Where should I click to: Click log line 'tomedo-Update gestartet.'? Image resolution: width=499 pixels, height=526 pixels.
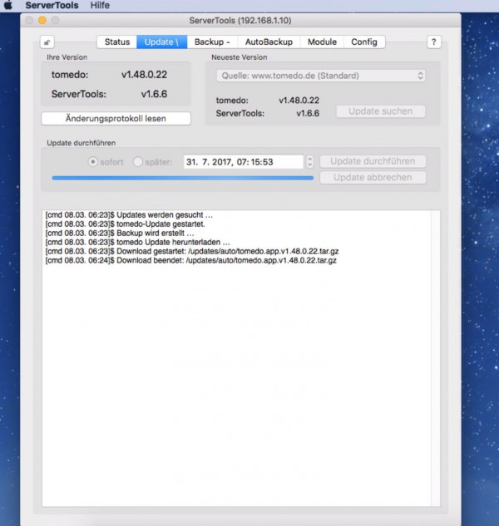point(125,224)
